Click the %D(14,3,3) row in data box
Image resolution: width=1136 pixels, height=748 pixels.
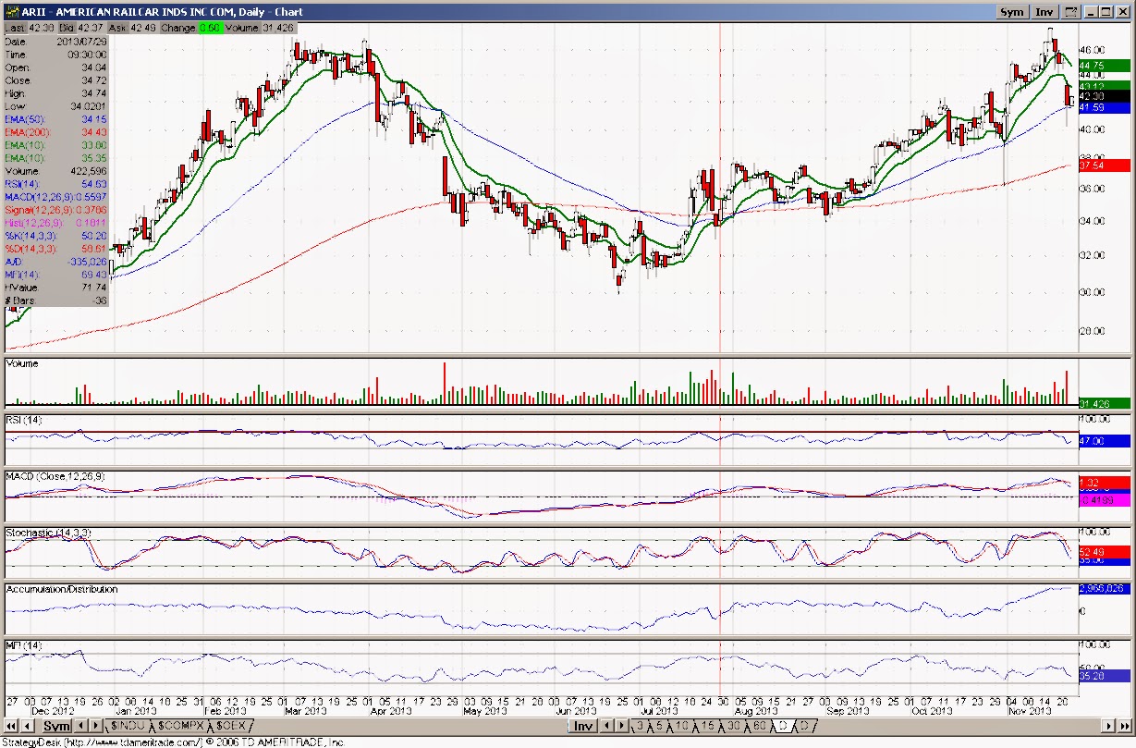(56, 249)
